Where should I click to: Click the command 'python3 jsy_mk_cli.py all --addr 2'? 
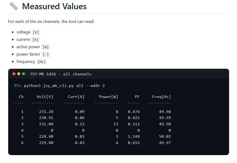[x=64, y=86]
